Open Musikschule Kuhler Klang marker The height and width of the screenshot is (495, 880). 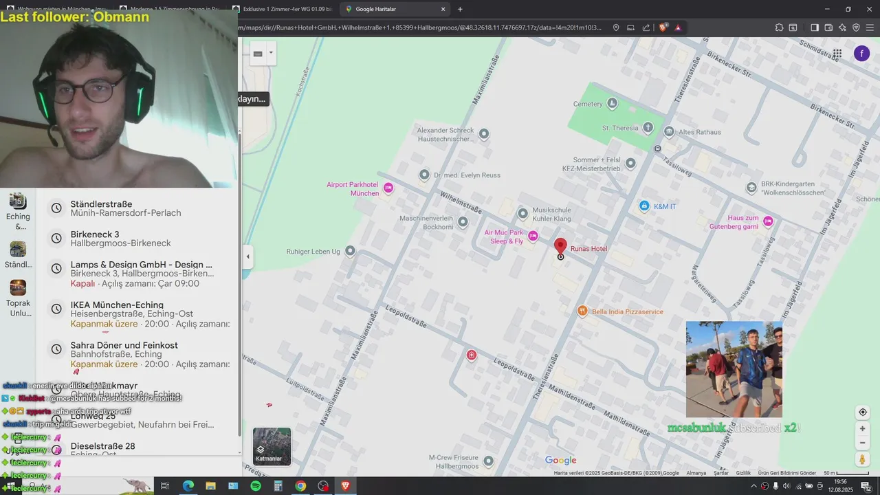click(522, 213)
